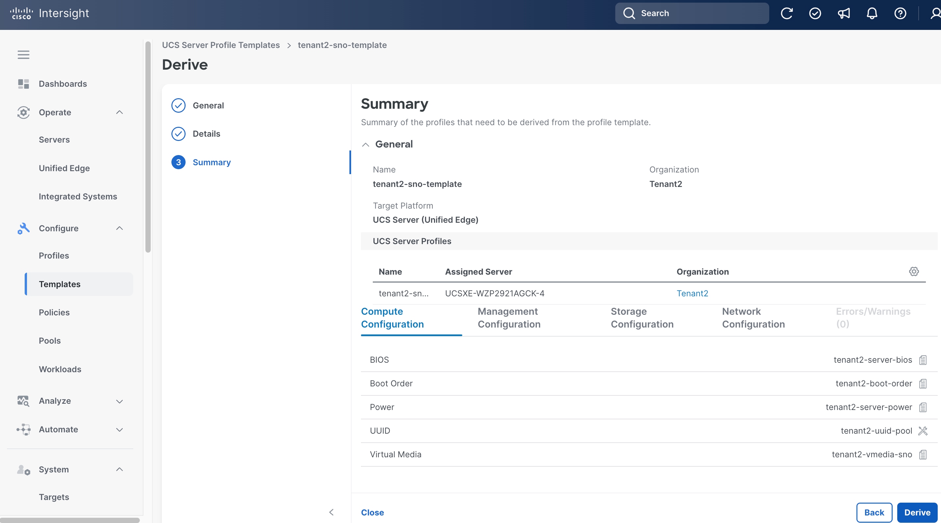Click the Derive button
Viewport: 941px width, 523px height.
tap(917, 512)
